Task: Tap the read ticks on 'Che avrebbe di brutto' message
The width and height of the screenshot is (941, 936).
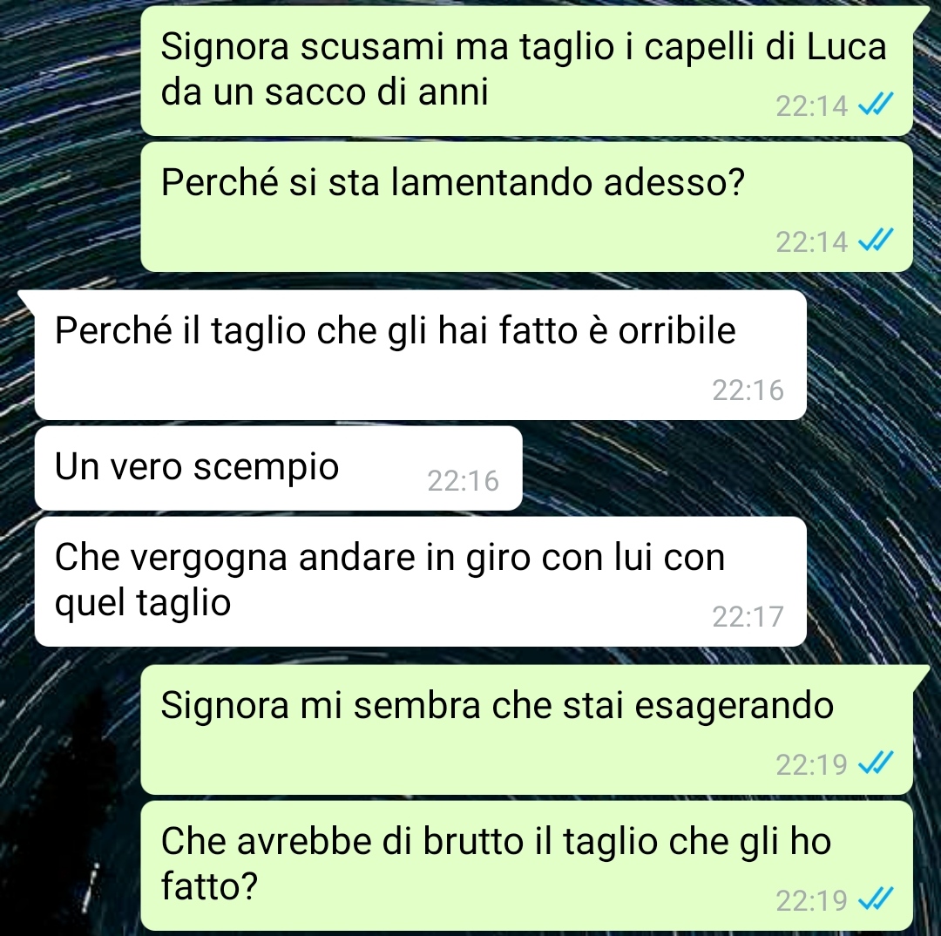Action: [x=876, y=899]
